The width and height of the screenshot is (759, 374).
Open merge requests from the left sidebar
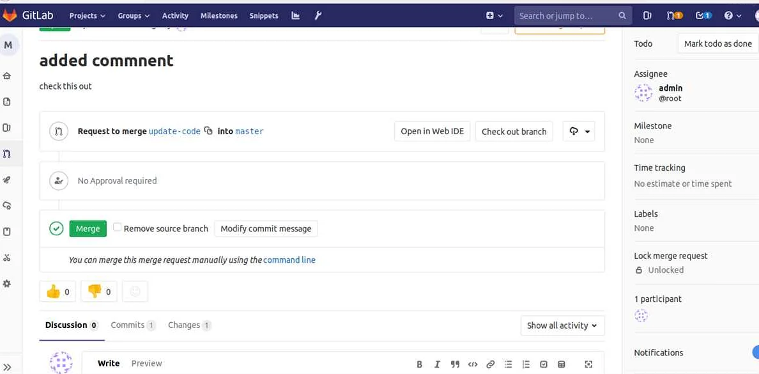7,153
